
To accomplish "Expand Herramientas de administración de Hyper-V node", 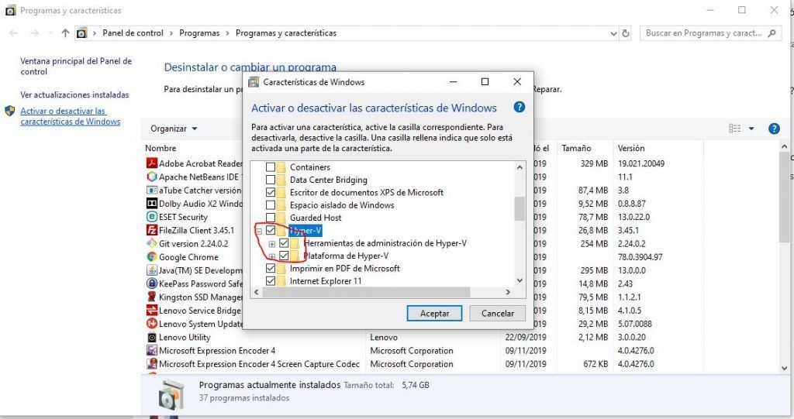I will pos(272,244).
